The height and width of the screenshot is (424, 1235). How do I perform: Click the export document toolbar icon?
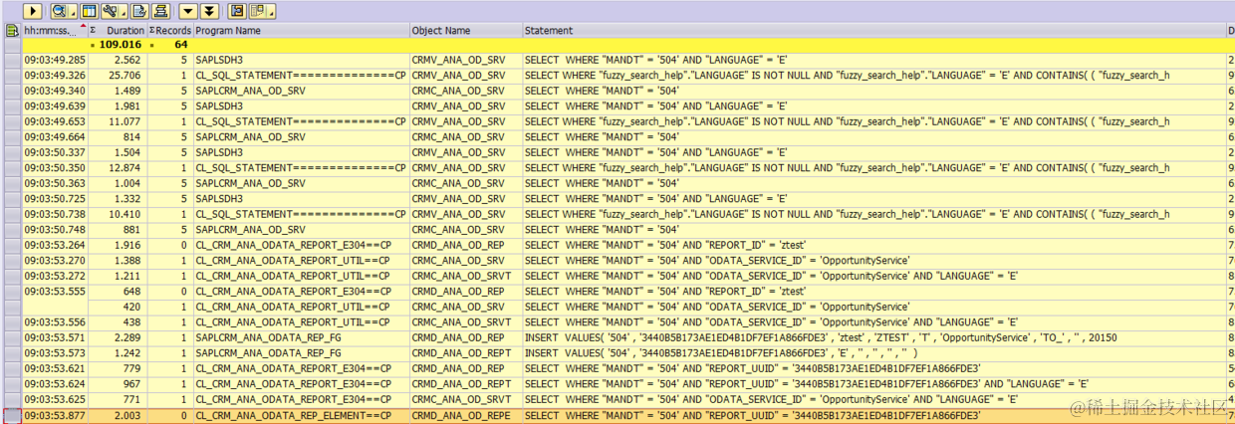point(138,11)
